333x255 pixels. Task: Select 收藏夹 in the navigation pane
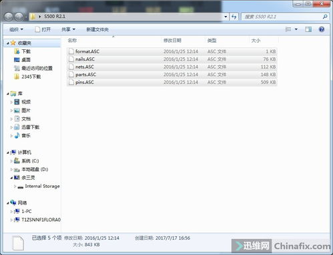coord(25,43)
